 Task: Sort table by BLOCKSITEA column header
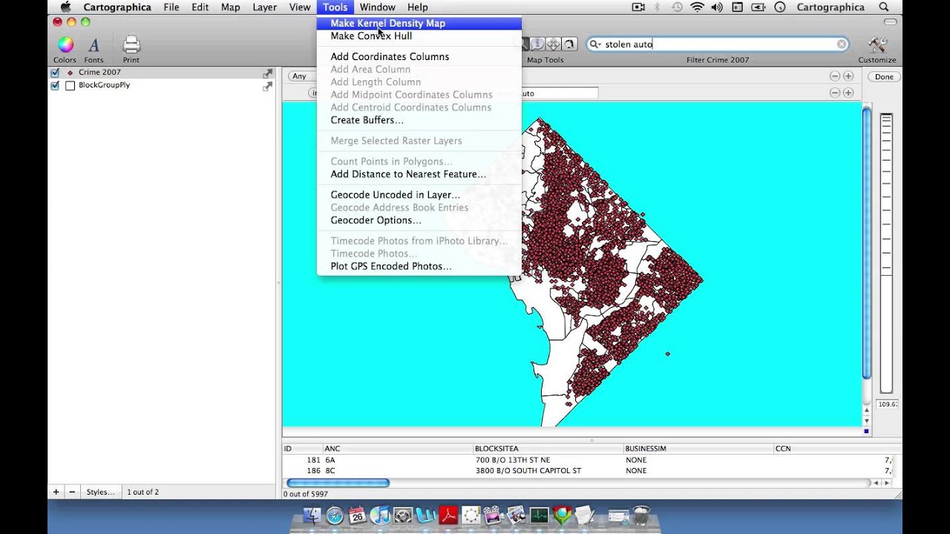click(x=548, y=449)
